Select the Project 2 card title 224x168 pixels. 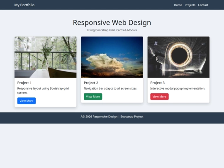[91, 83]
